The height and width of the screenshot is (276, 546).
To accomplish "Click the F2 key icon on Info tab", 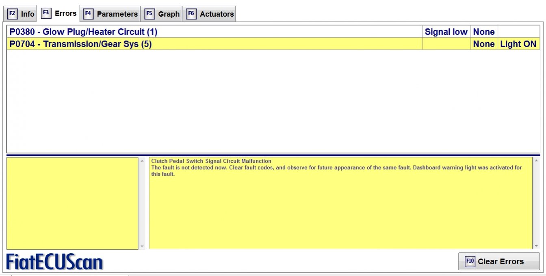I will (x=12, y=14).
